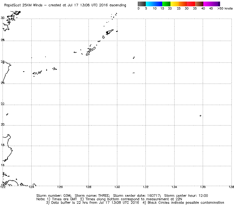This screenshot has height=205, width=234.
Task: Click the cyan-blue 5-15 knots color band
Action: click(x=154, y=4)
